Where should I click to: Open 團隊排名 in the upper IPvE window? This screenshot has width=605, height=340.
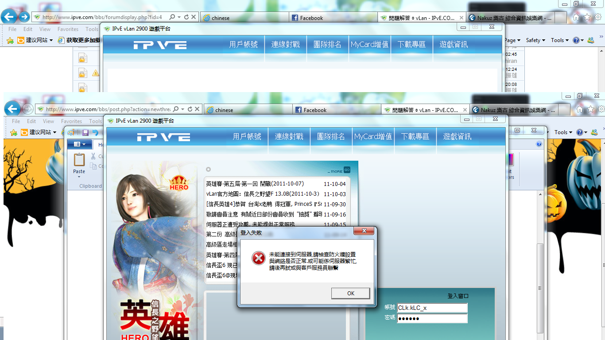328,45
